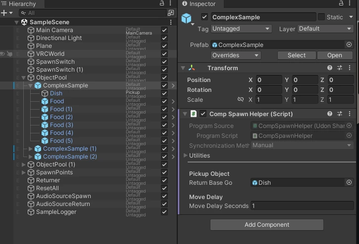This screenshot has width=359, height=244.
Task: Click the Program Source object picker circle
Action: (x=349, y=125)
